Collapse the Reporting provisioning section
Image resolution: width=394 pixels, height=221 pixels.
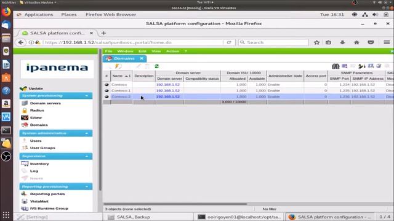pyautogui.click(x=87, y=187)
